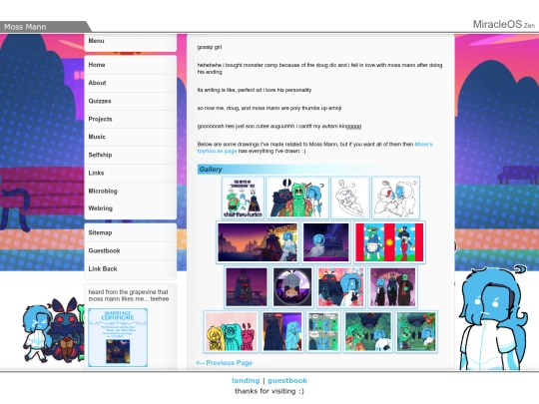Open the desert sunset scene thumbnail
This screenshot has width=539, height=404.
tap(258, 242)
